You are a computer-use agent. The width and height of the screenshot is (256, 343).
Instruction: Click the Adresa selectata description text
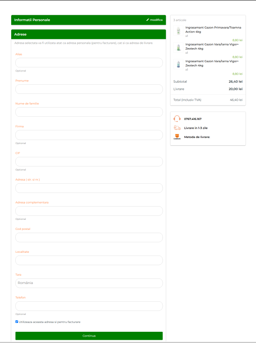tap(84, 43)
